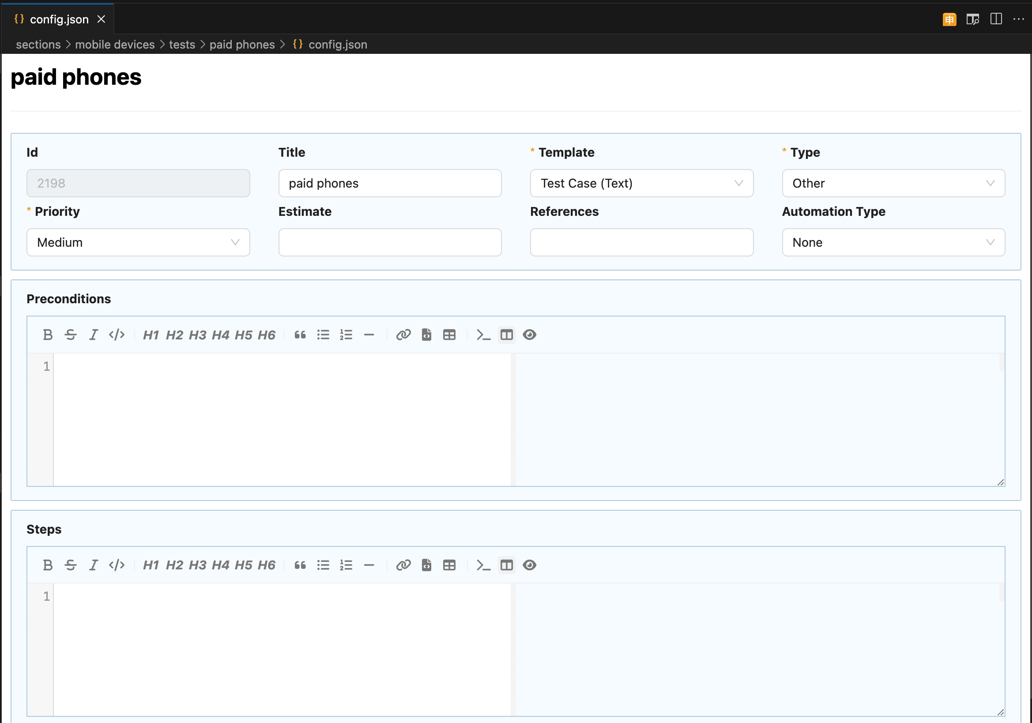The image size is (1032, 723).
Task: Click the Estimate input field
Action: click(390, 242)
